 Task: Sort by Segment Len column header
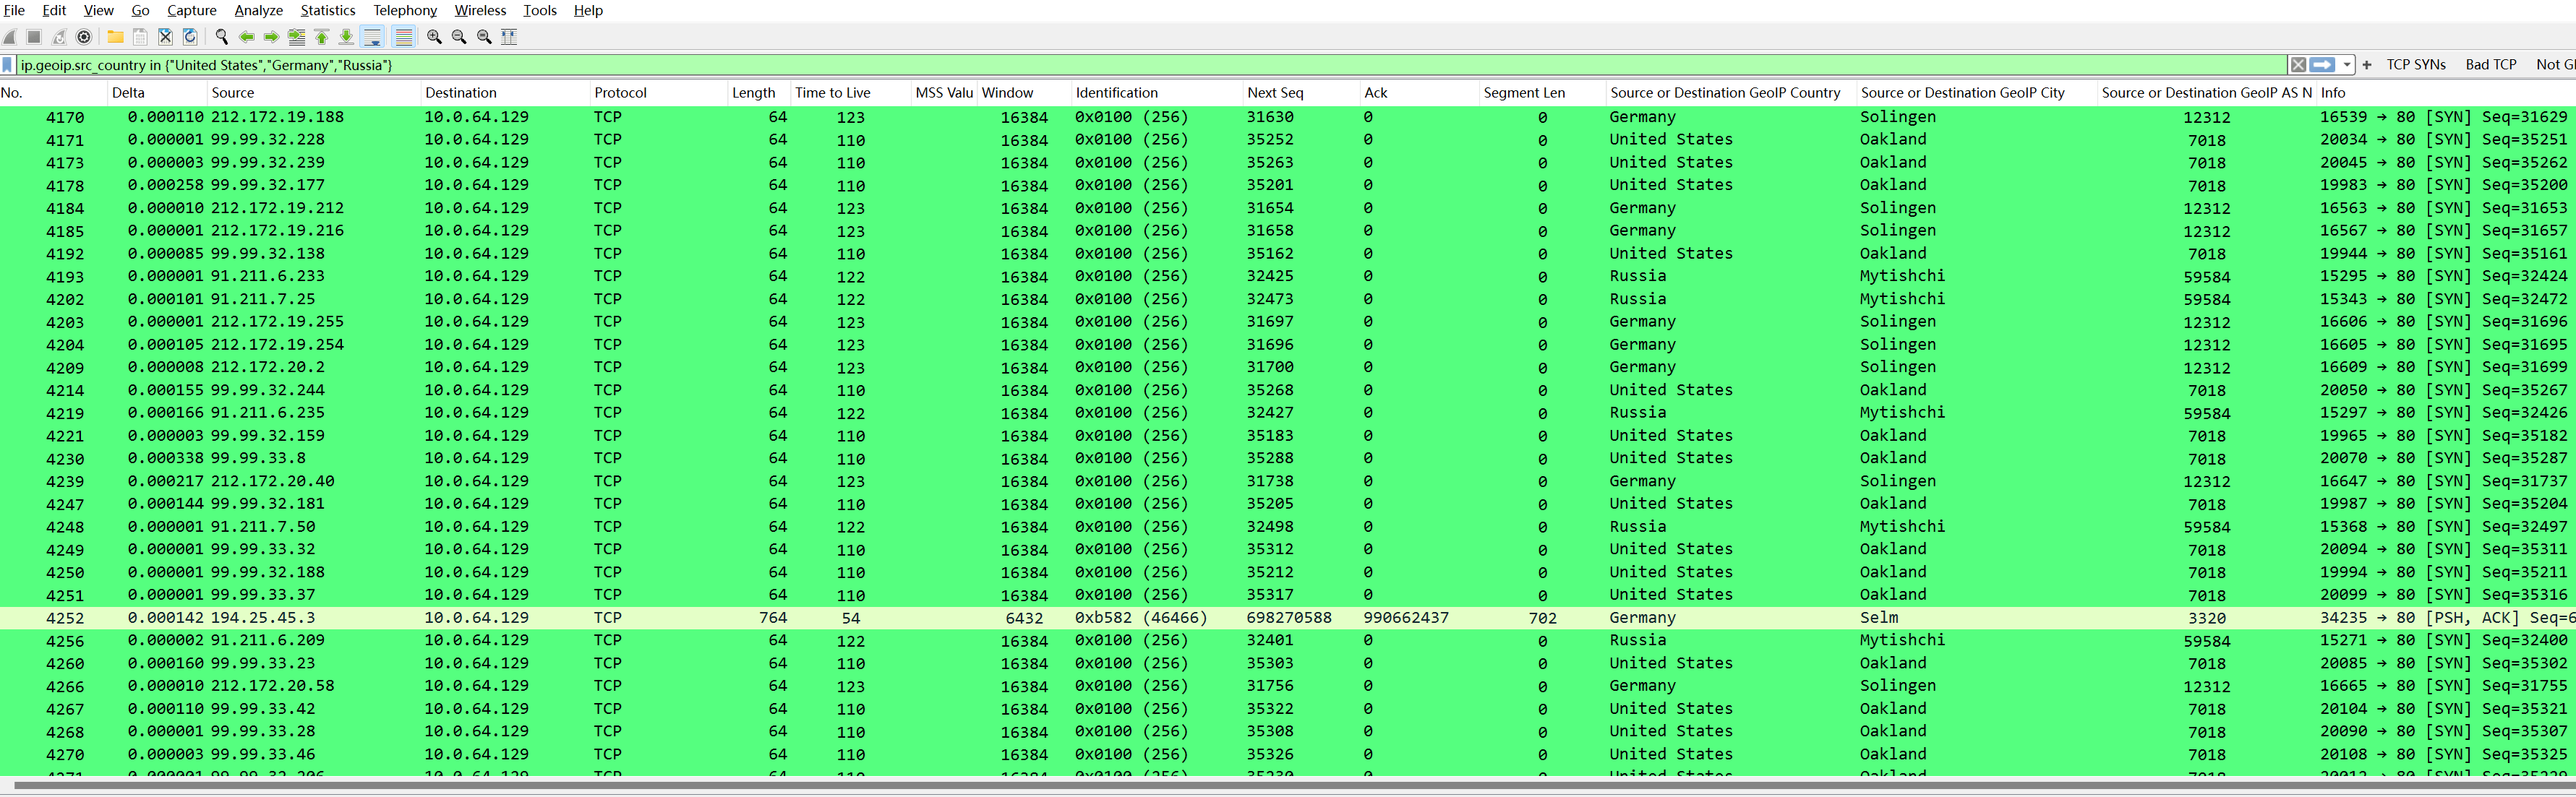click(1542, 93)
